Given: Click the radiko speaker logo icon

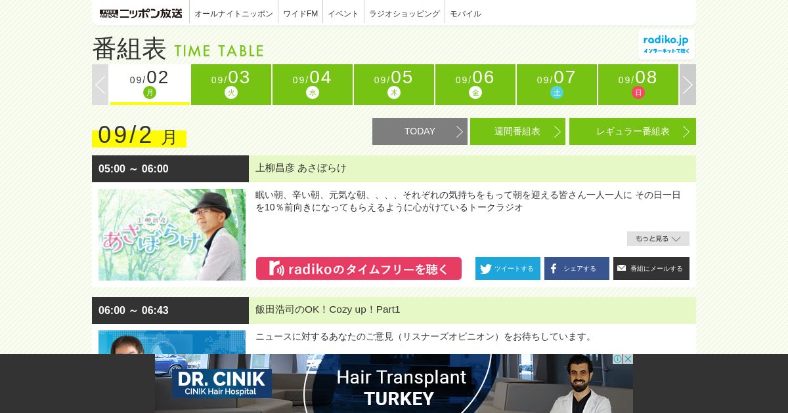Looking at the screenshot, I should (276, 269).
